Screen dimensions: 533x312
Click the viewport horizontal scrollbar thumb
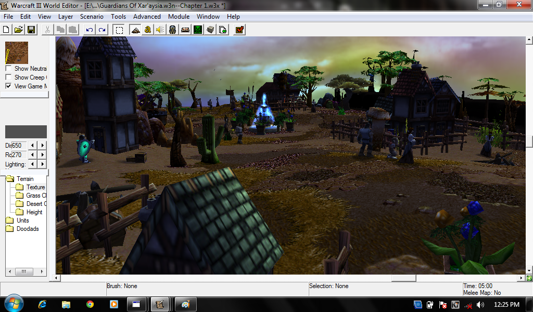[403, 278]
